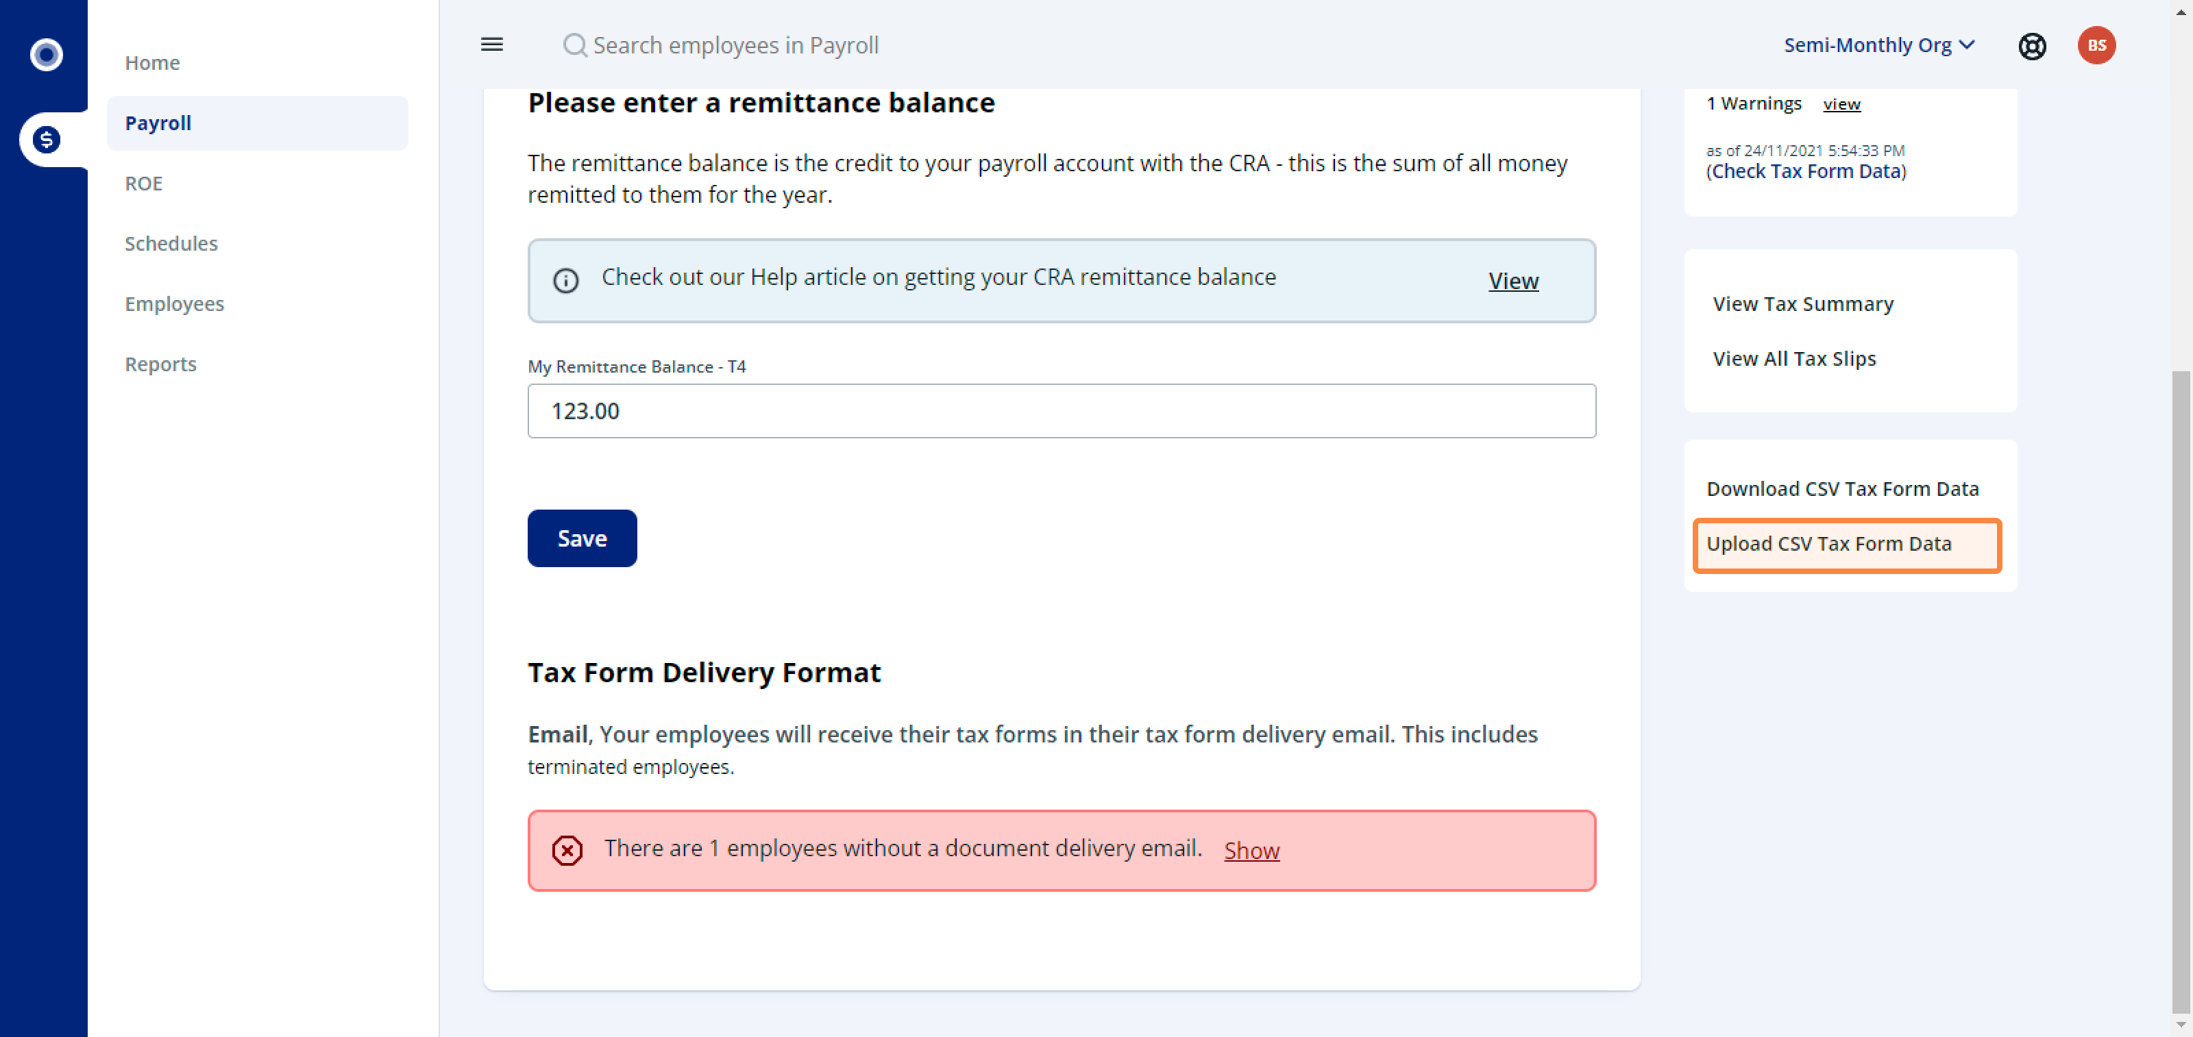Click Show employees without email link
Viewport: 2193px width, 1037px height.
[1251, 850]
